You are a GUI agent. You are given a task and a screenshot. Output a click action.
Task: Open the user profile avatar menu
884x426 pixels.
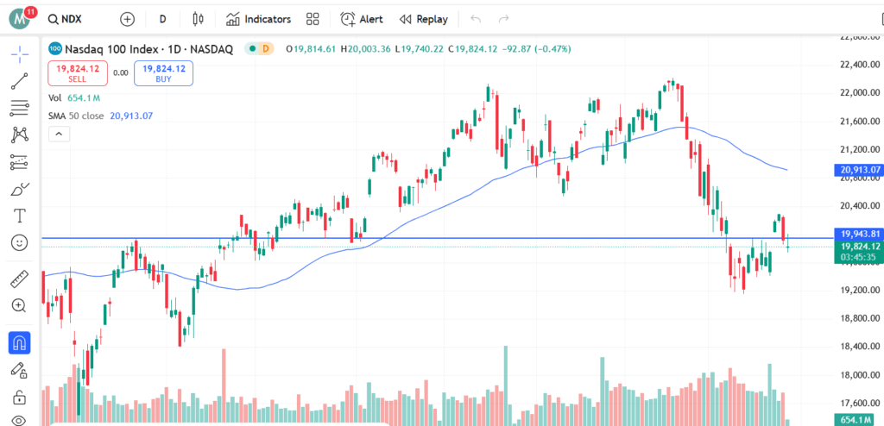pyautogui.click(x=21, y=19)
